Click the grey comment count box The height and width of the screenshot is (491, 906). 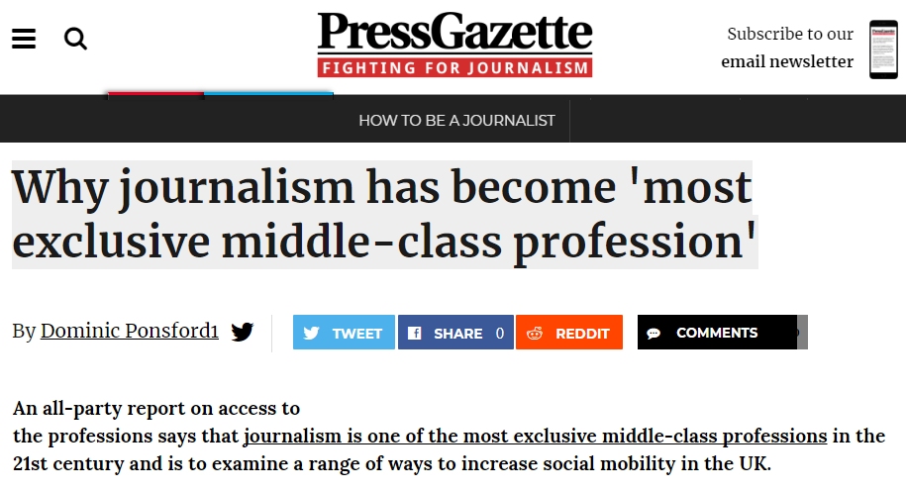tap(802, 333)
